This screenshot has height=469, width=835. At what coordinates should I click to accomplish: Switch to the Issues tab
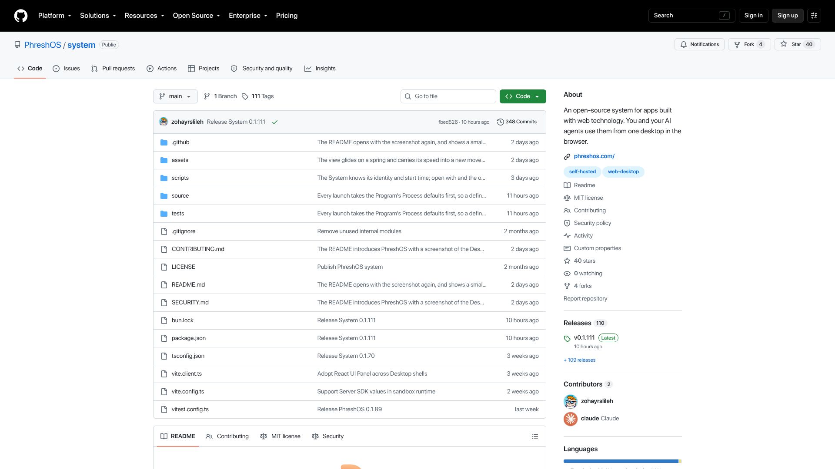coord(66,69)
